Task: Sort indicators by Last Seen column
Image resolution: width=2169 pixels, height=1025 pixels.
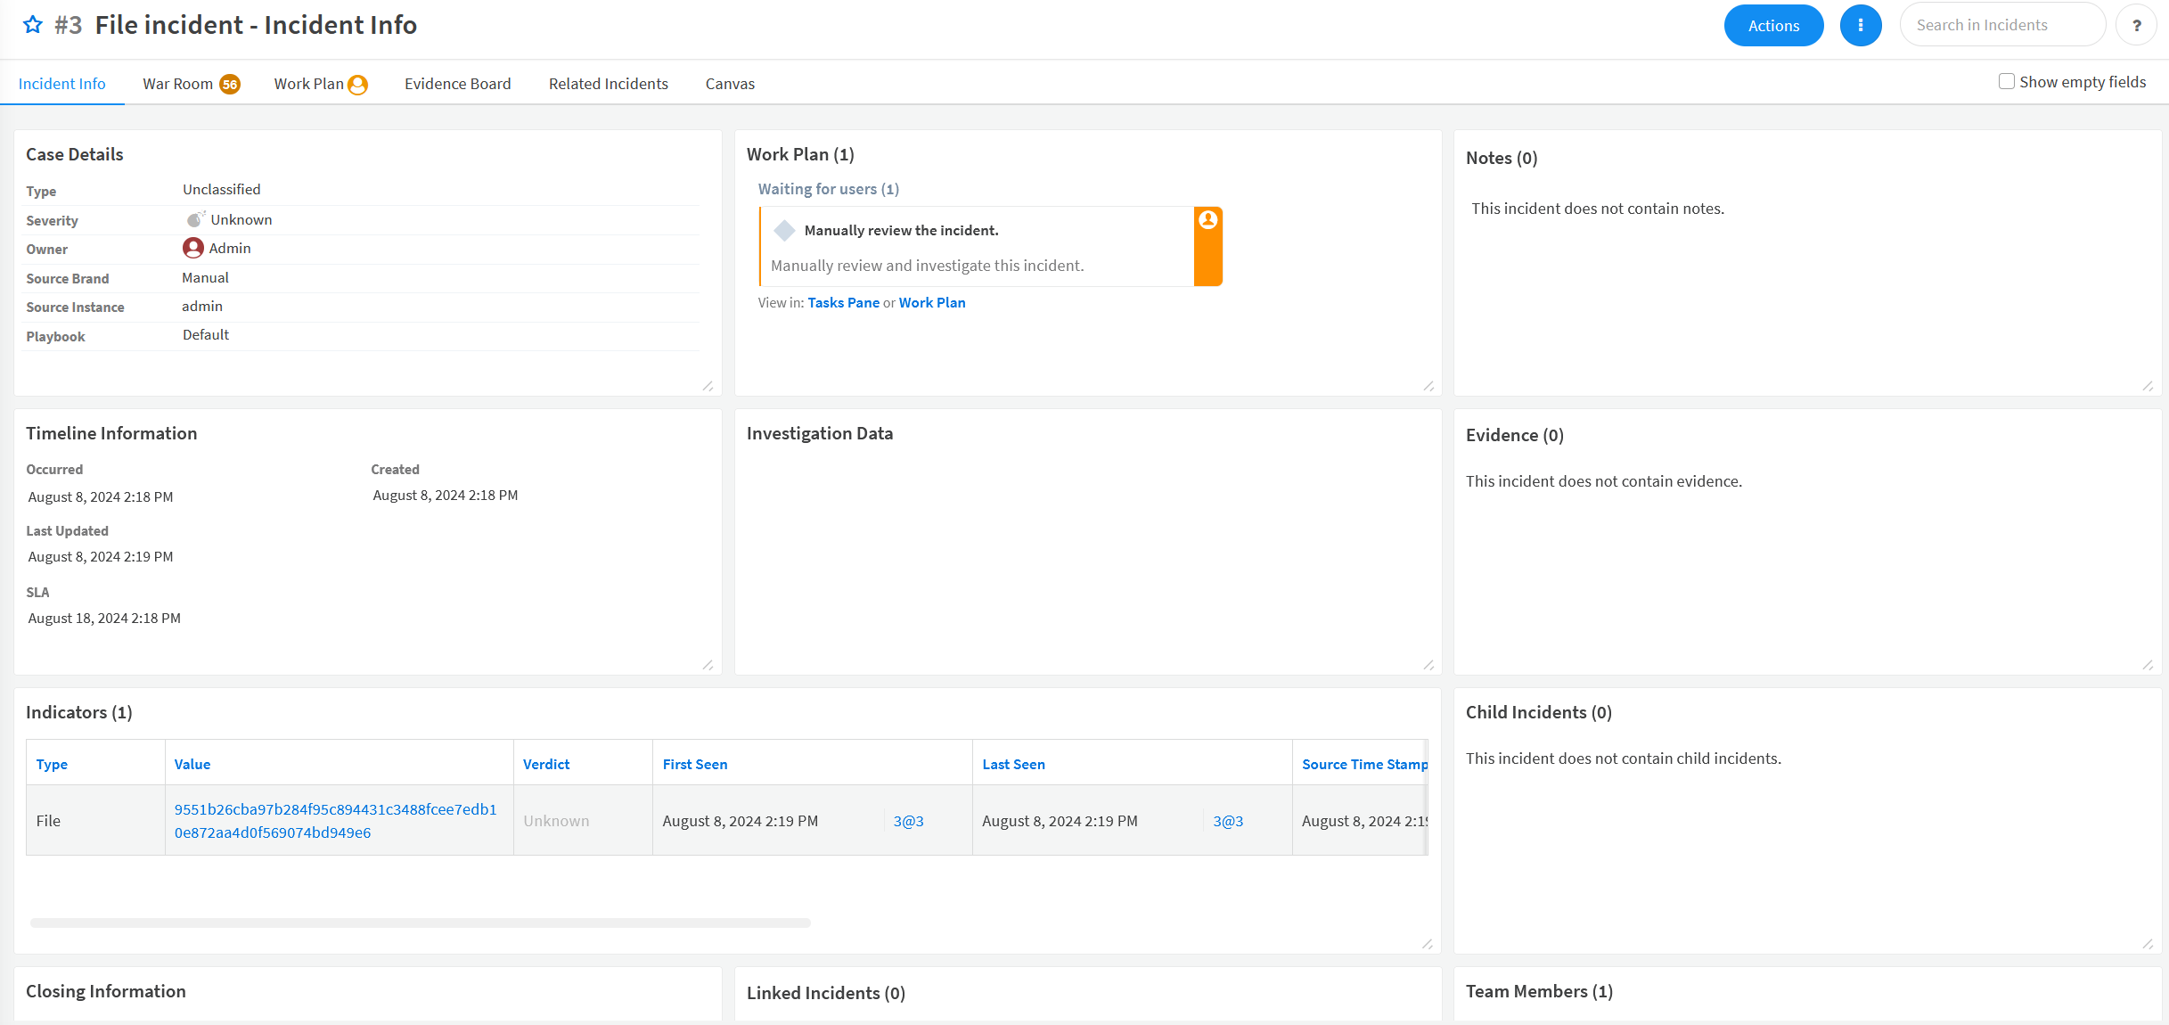Action: click(x=1013, y=764)
